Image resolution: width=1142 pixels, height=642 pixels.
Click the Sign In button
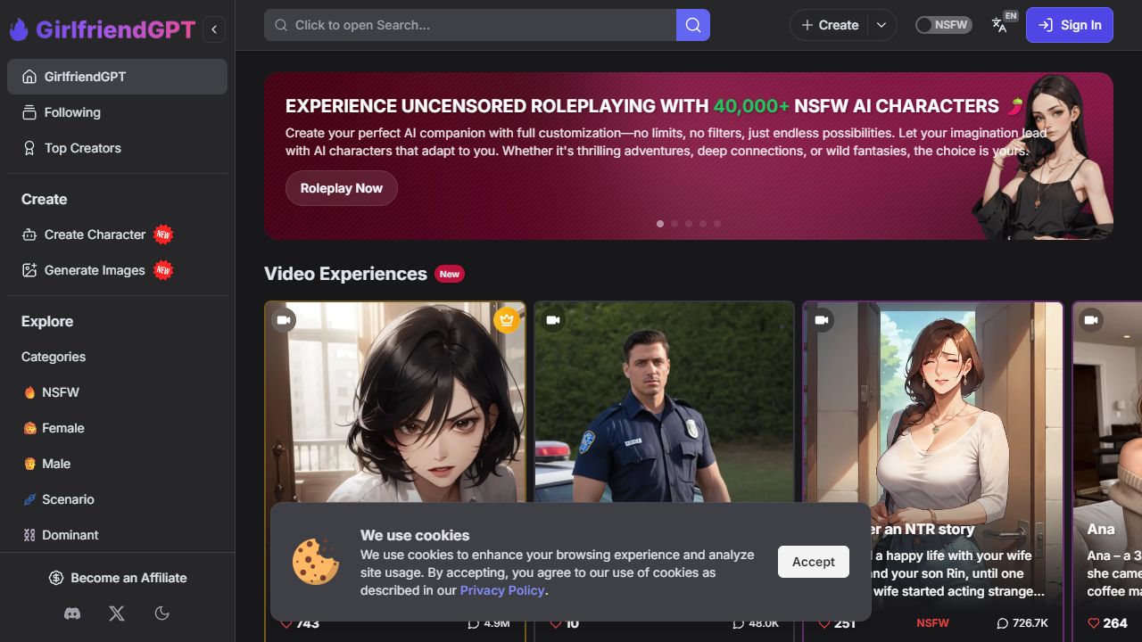(1070, 25)
